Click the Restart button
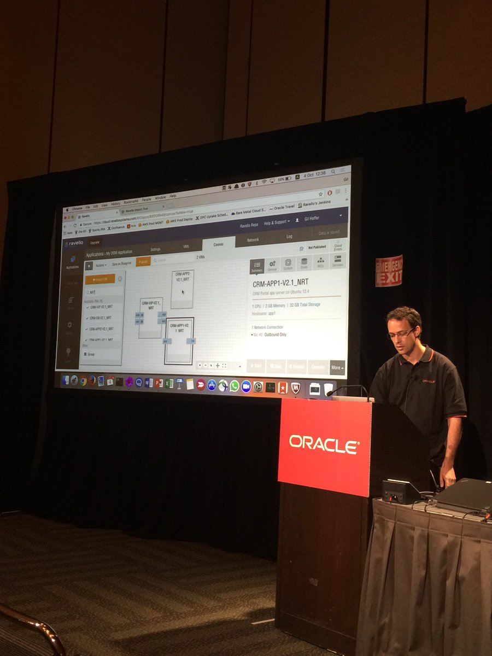 [297, 367]
